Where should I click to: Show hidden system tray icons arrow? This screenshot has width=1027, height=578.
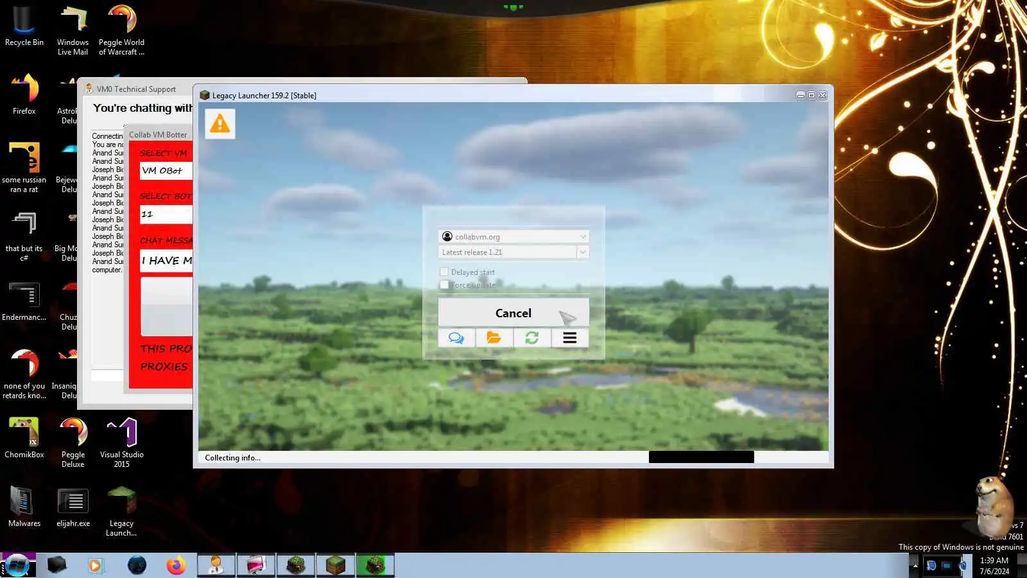pyautogui.click(x=915, y=565)
